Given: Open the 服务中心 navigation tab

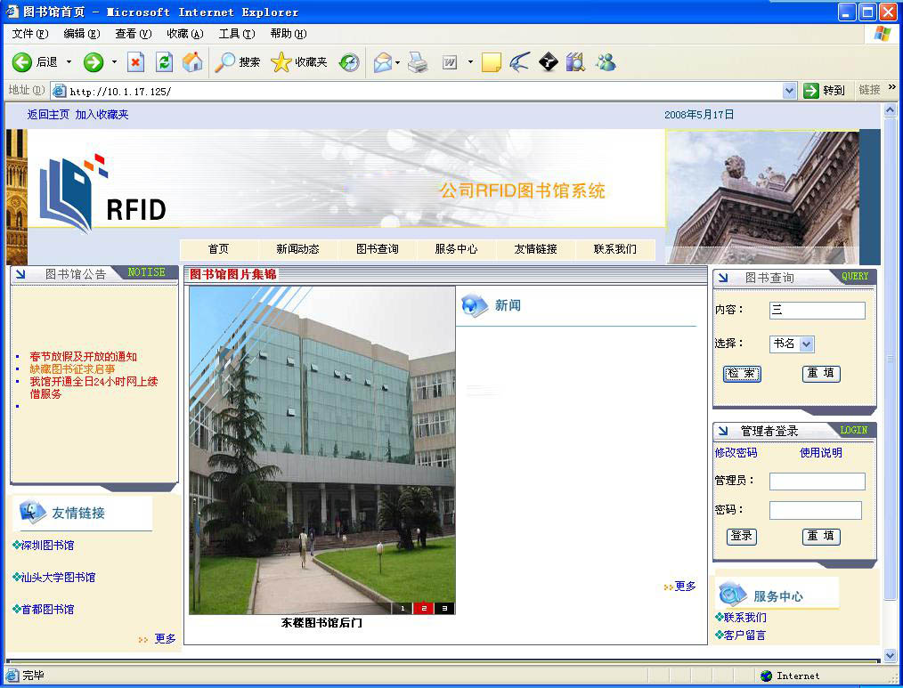Looking at the screenshot, I should pos(456,249).
